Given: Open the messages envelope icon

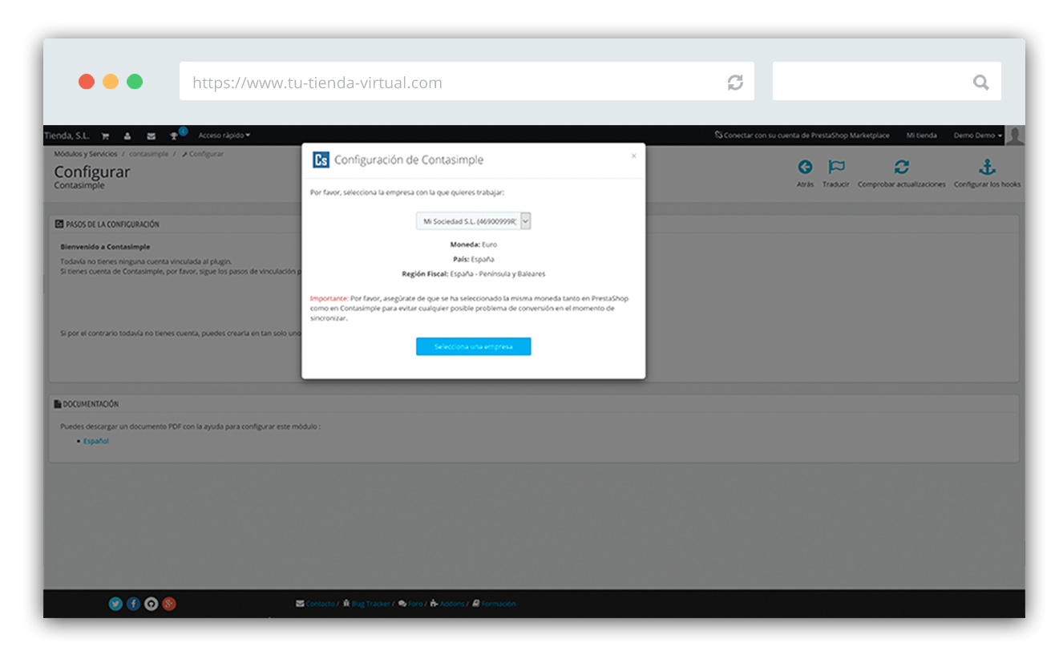Looking at the screenshot, I should point(151,135).
